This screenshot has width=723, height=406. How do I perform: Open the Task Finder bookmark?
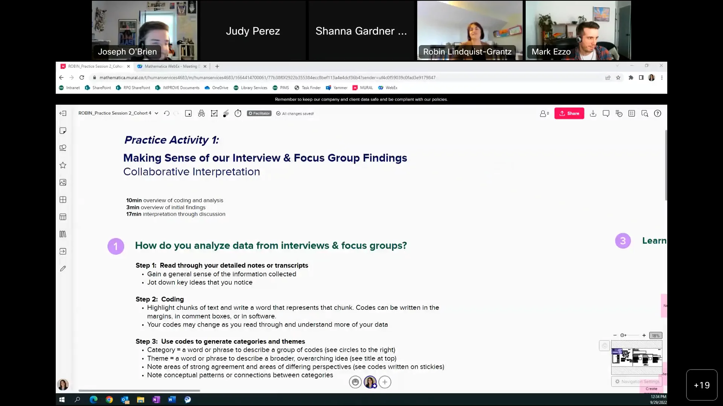click(x=311, y=88)
